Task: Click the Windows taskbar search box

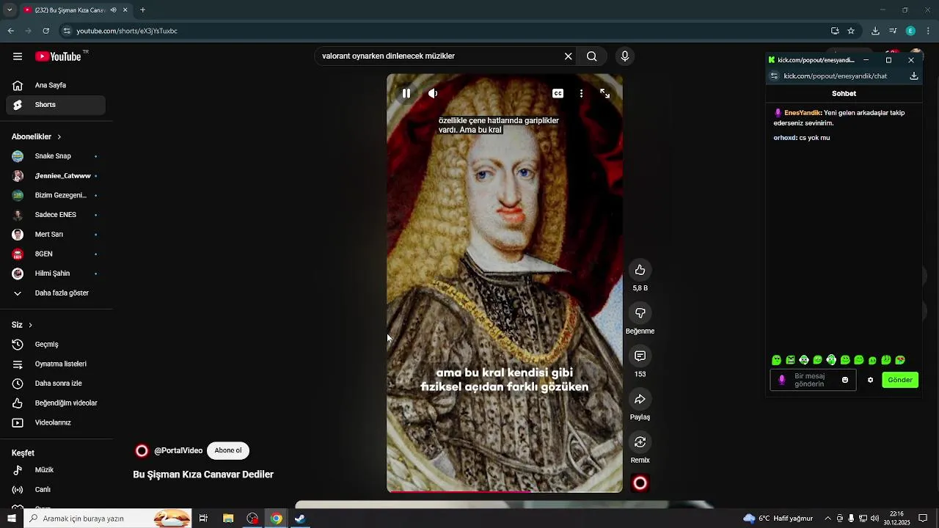Action: click(108, 518)
